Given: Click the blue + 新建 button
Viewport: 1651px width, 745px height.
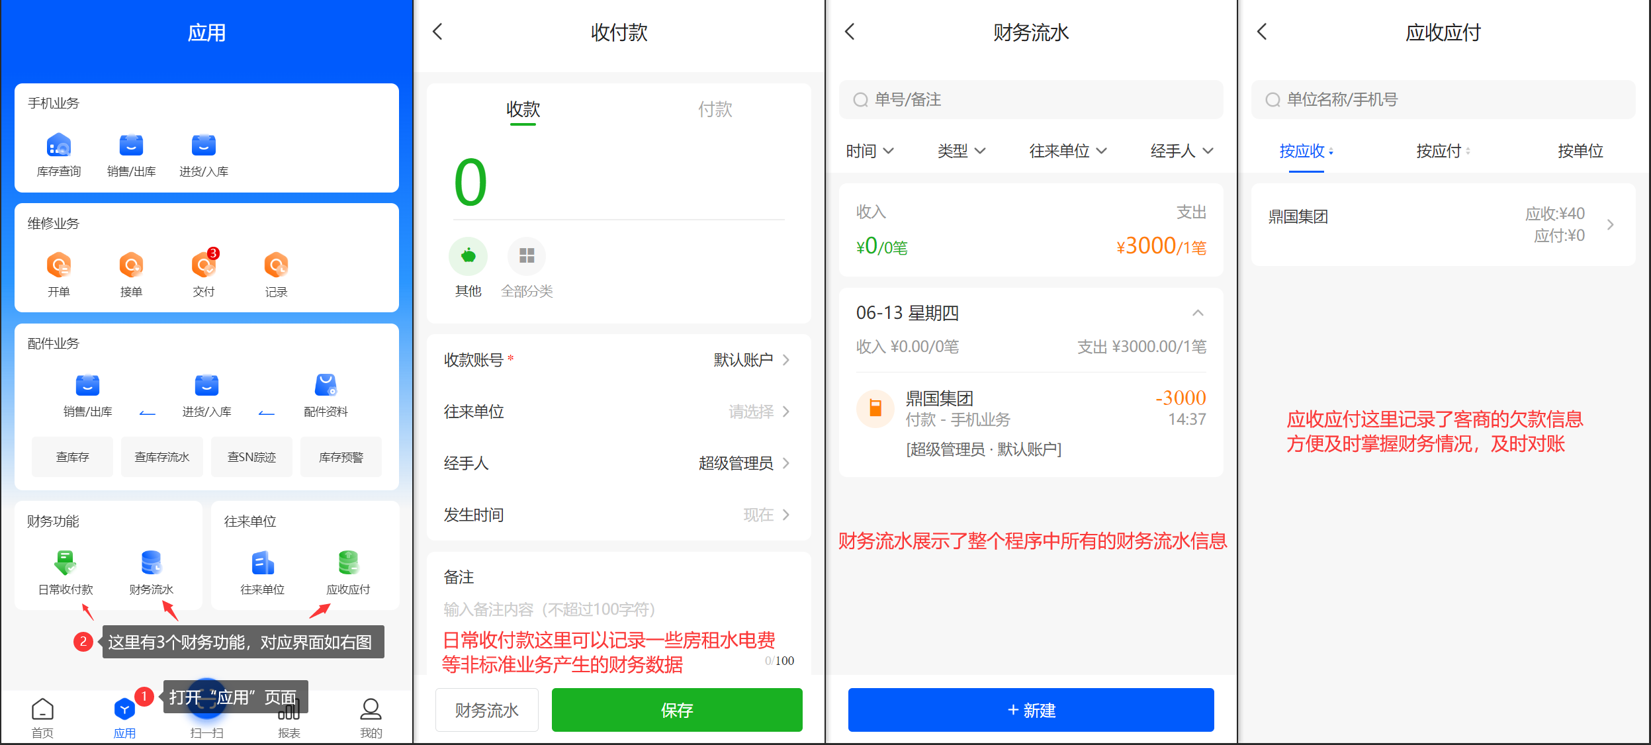Looking at the screenshot, I should pos(1030,710).
